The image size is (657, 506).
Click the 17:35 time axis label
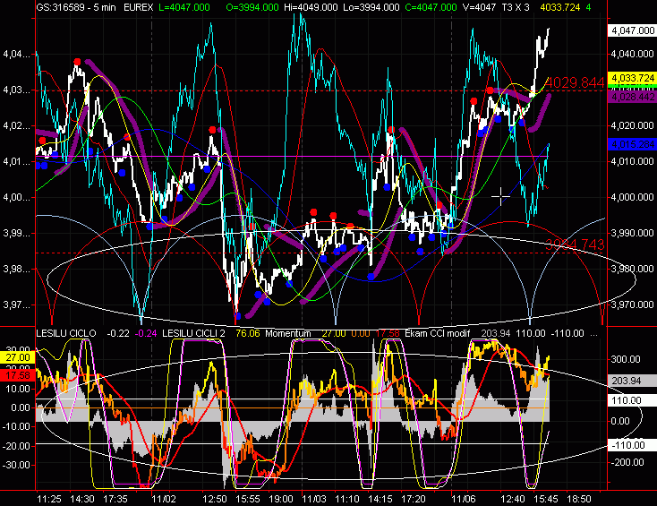click(115, 500)
